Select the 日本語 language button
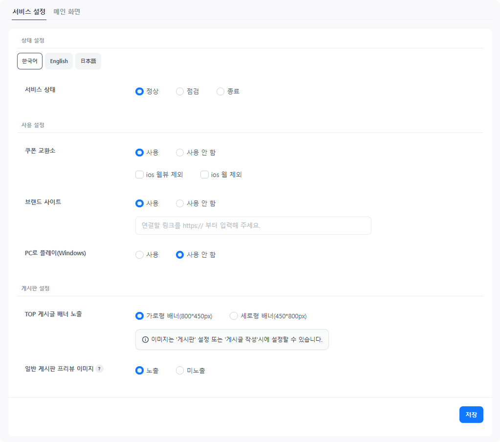 click(88, 61)
